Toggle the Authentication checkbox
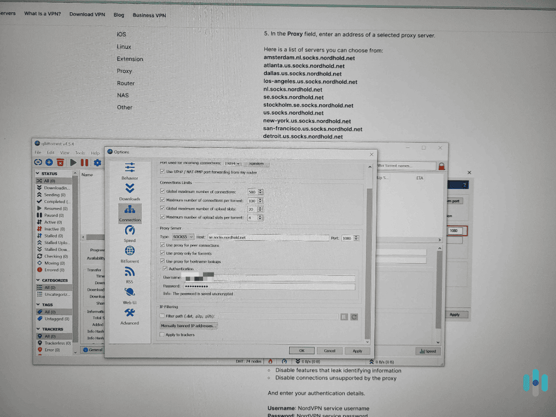This screenshot has width=556, height=417. coord(165,269)
